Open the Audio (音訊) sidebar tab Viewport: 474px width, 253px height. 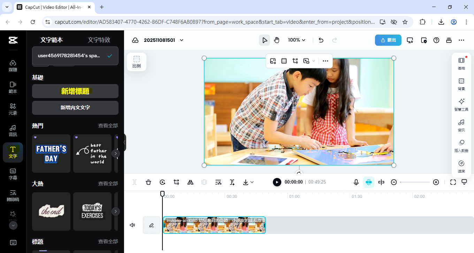pyautogui.click(x=13, y=130)
